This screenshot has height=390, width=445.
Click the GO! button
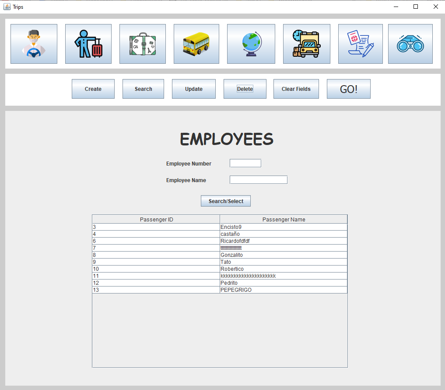click(x=348, y=89)
